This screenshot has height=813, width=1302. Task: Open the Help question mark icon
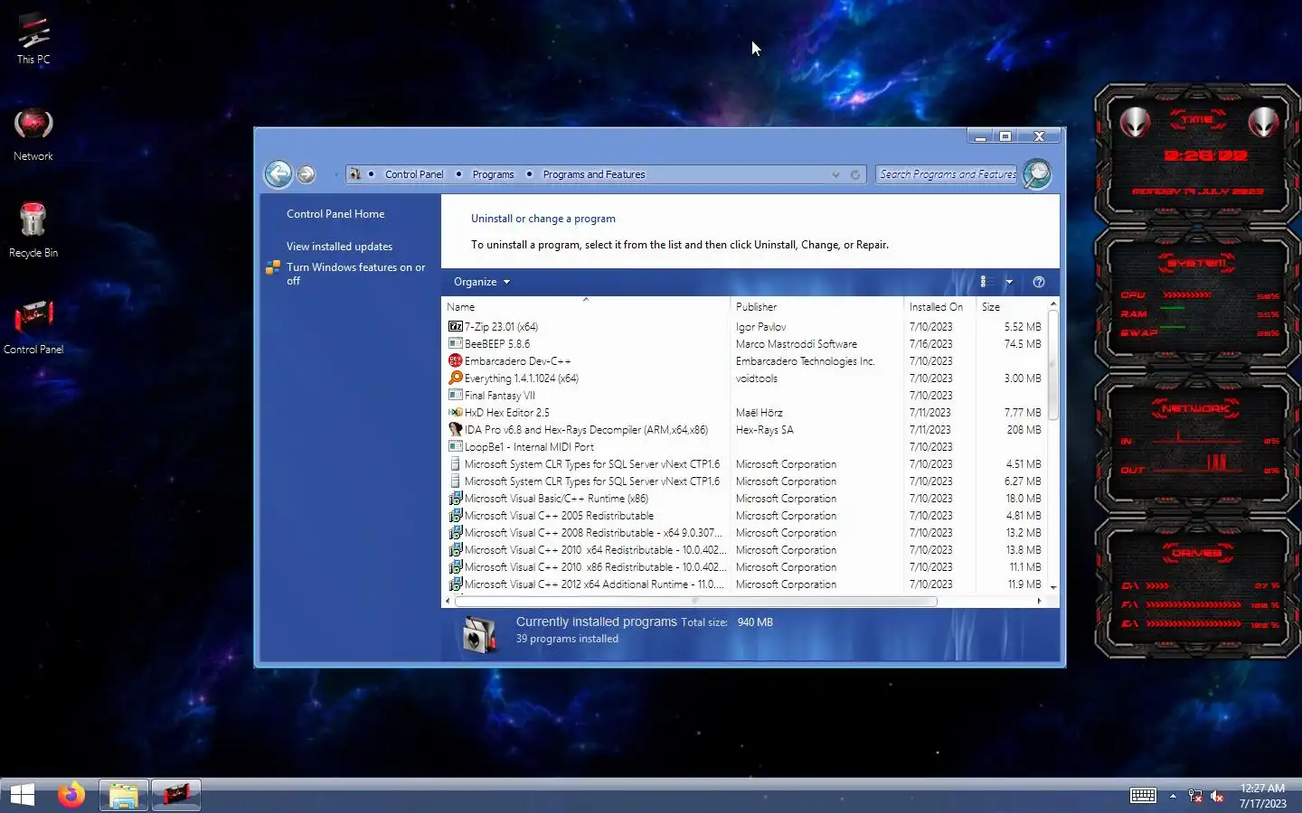pyautogui.click(x=1039, y=282)
